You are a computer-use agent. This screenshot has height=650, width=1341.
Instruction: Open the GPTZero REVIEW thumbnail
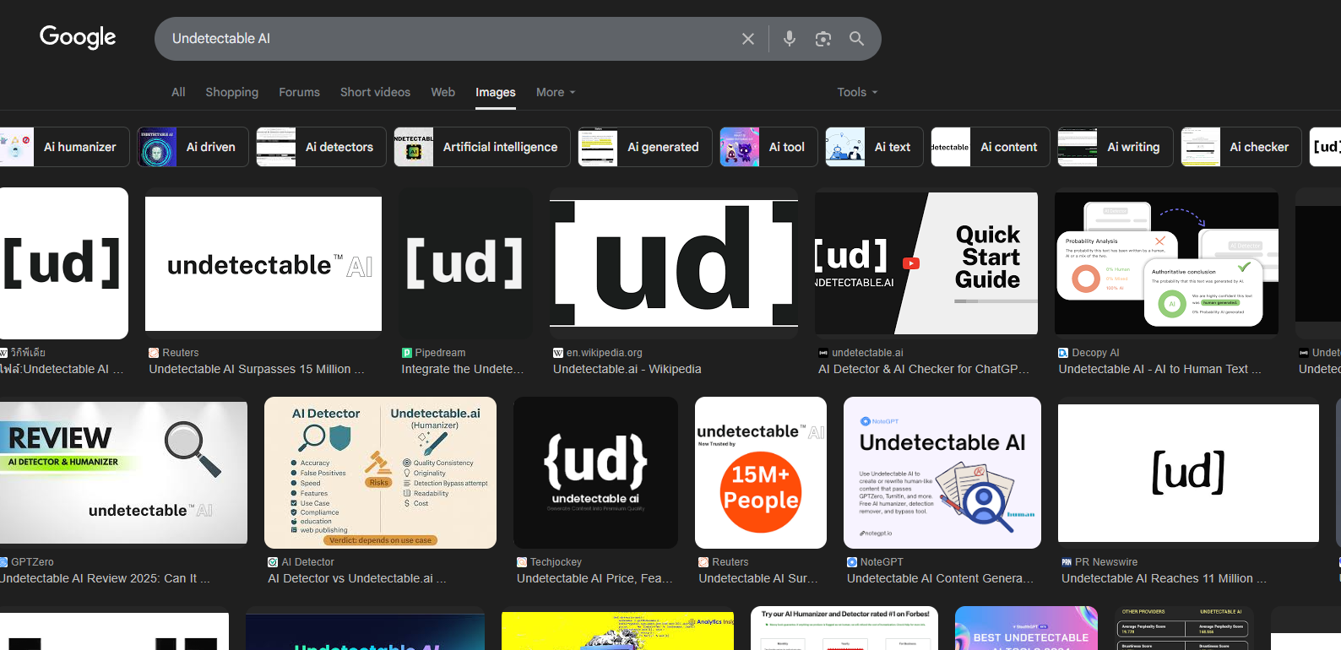pos(123,473)
